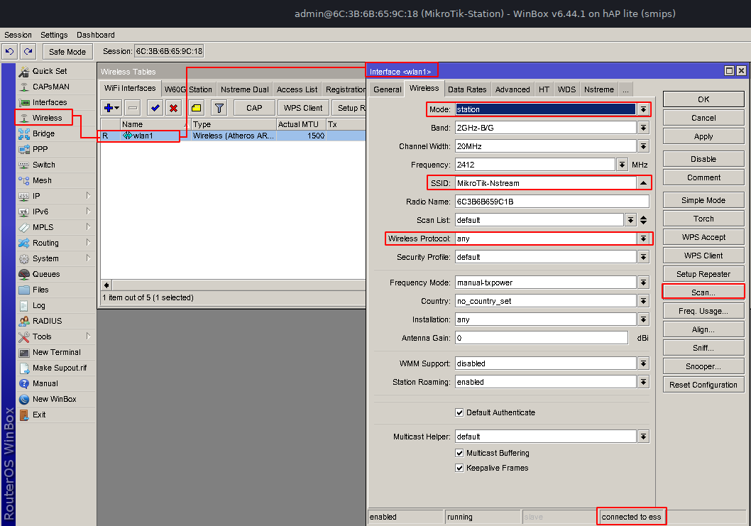The width and height of the screenshot is (751, 526).
Task: Click the Apply button
Action: (703, 136)
